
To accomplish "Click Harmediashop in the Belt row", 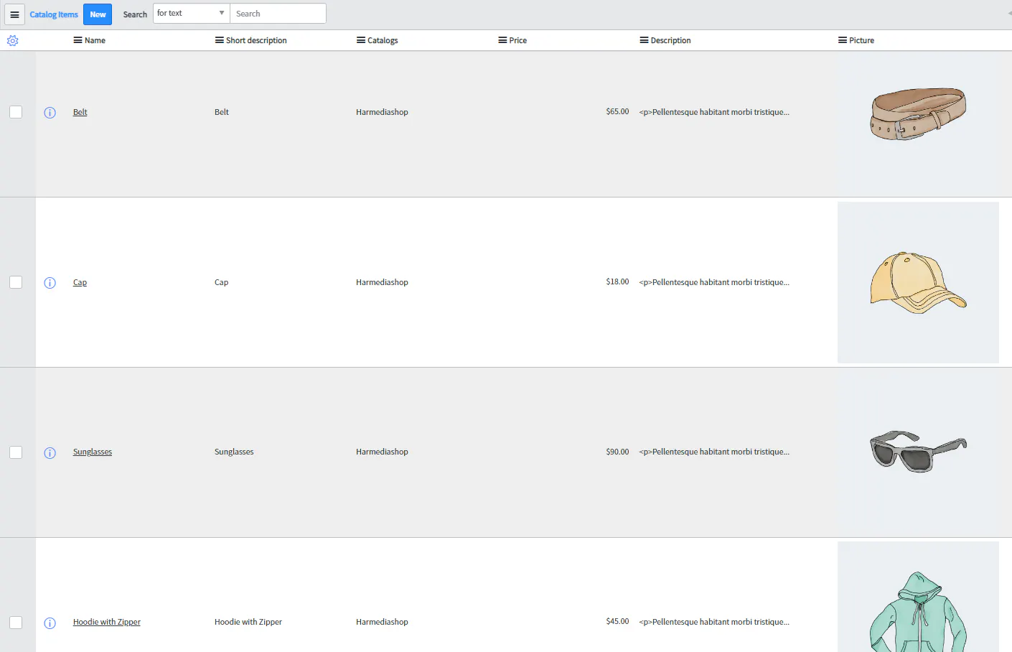I will (382, 112).
